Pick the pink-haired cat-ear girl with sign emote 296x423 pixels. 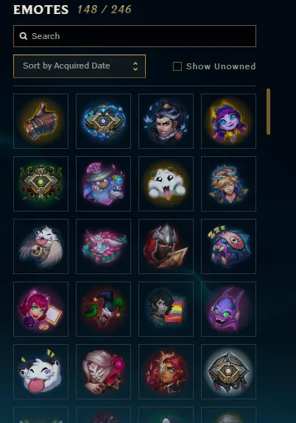click(40, 309)
